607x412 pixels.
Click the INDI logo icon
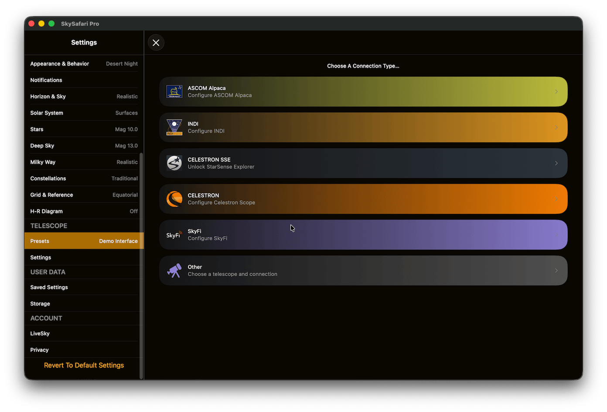coord(174,127)
